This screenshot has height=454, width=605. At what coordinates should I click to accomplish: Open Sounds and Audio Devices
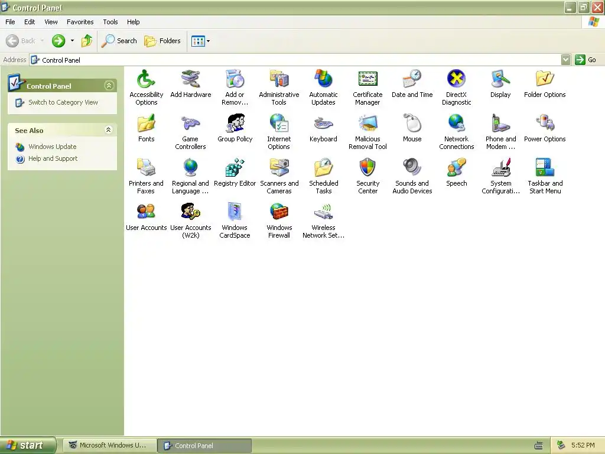pyautogui.click(x=412, y=176)
